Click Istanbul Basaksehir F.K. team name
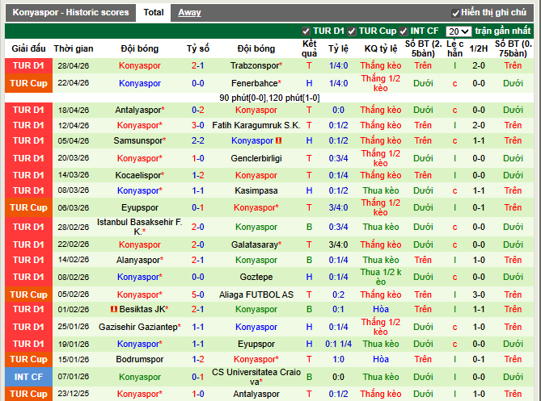 (139, 227)
